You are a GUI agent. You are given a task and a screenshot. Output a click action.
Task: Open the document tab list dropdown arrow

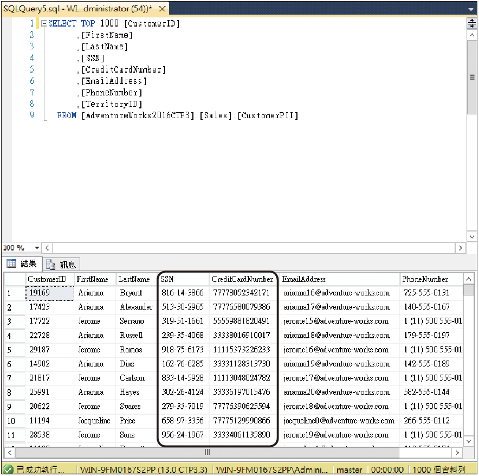point(471,9)
